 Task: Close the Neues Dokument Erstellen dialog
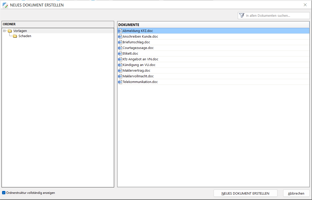click(305, 5)
